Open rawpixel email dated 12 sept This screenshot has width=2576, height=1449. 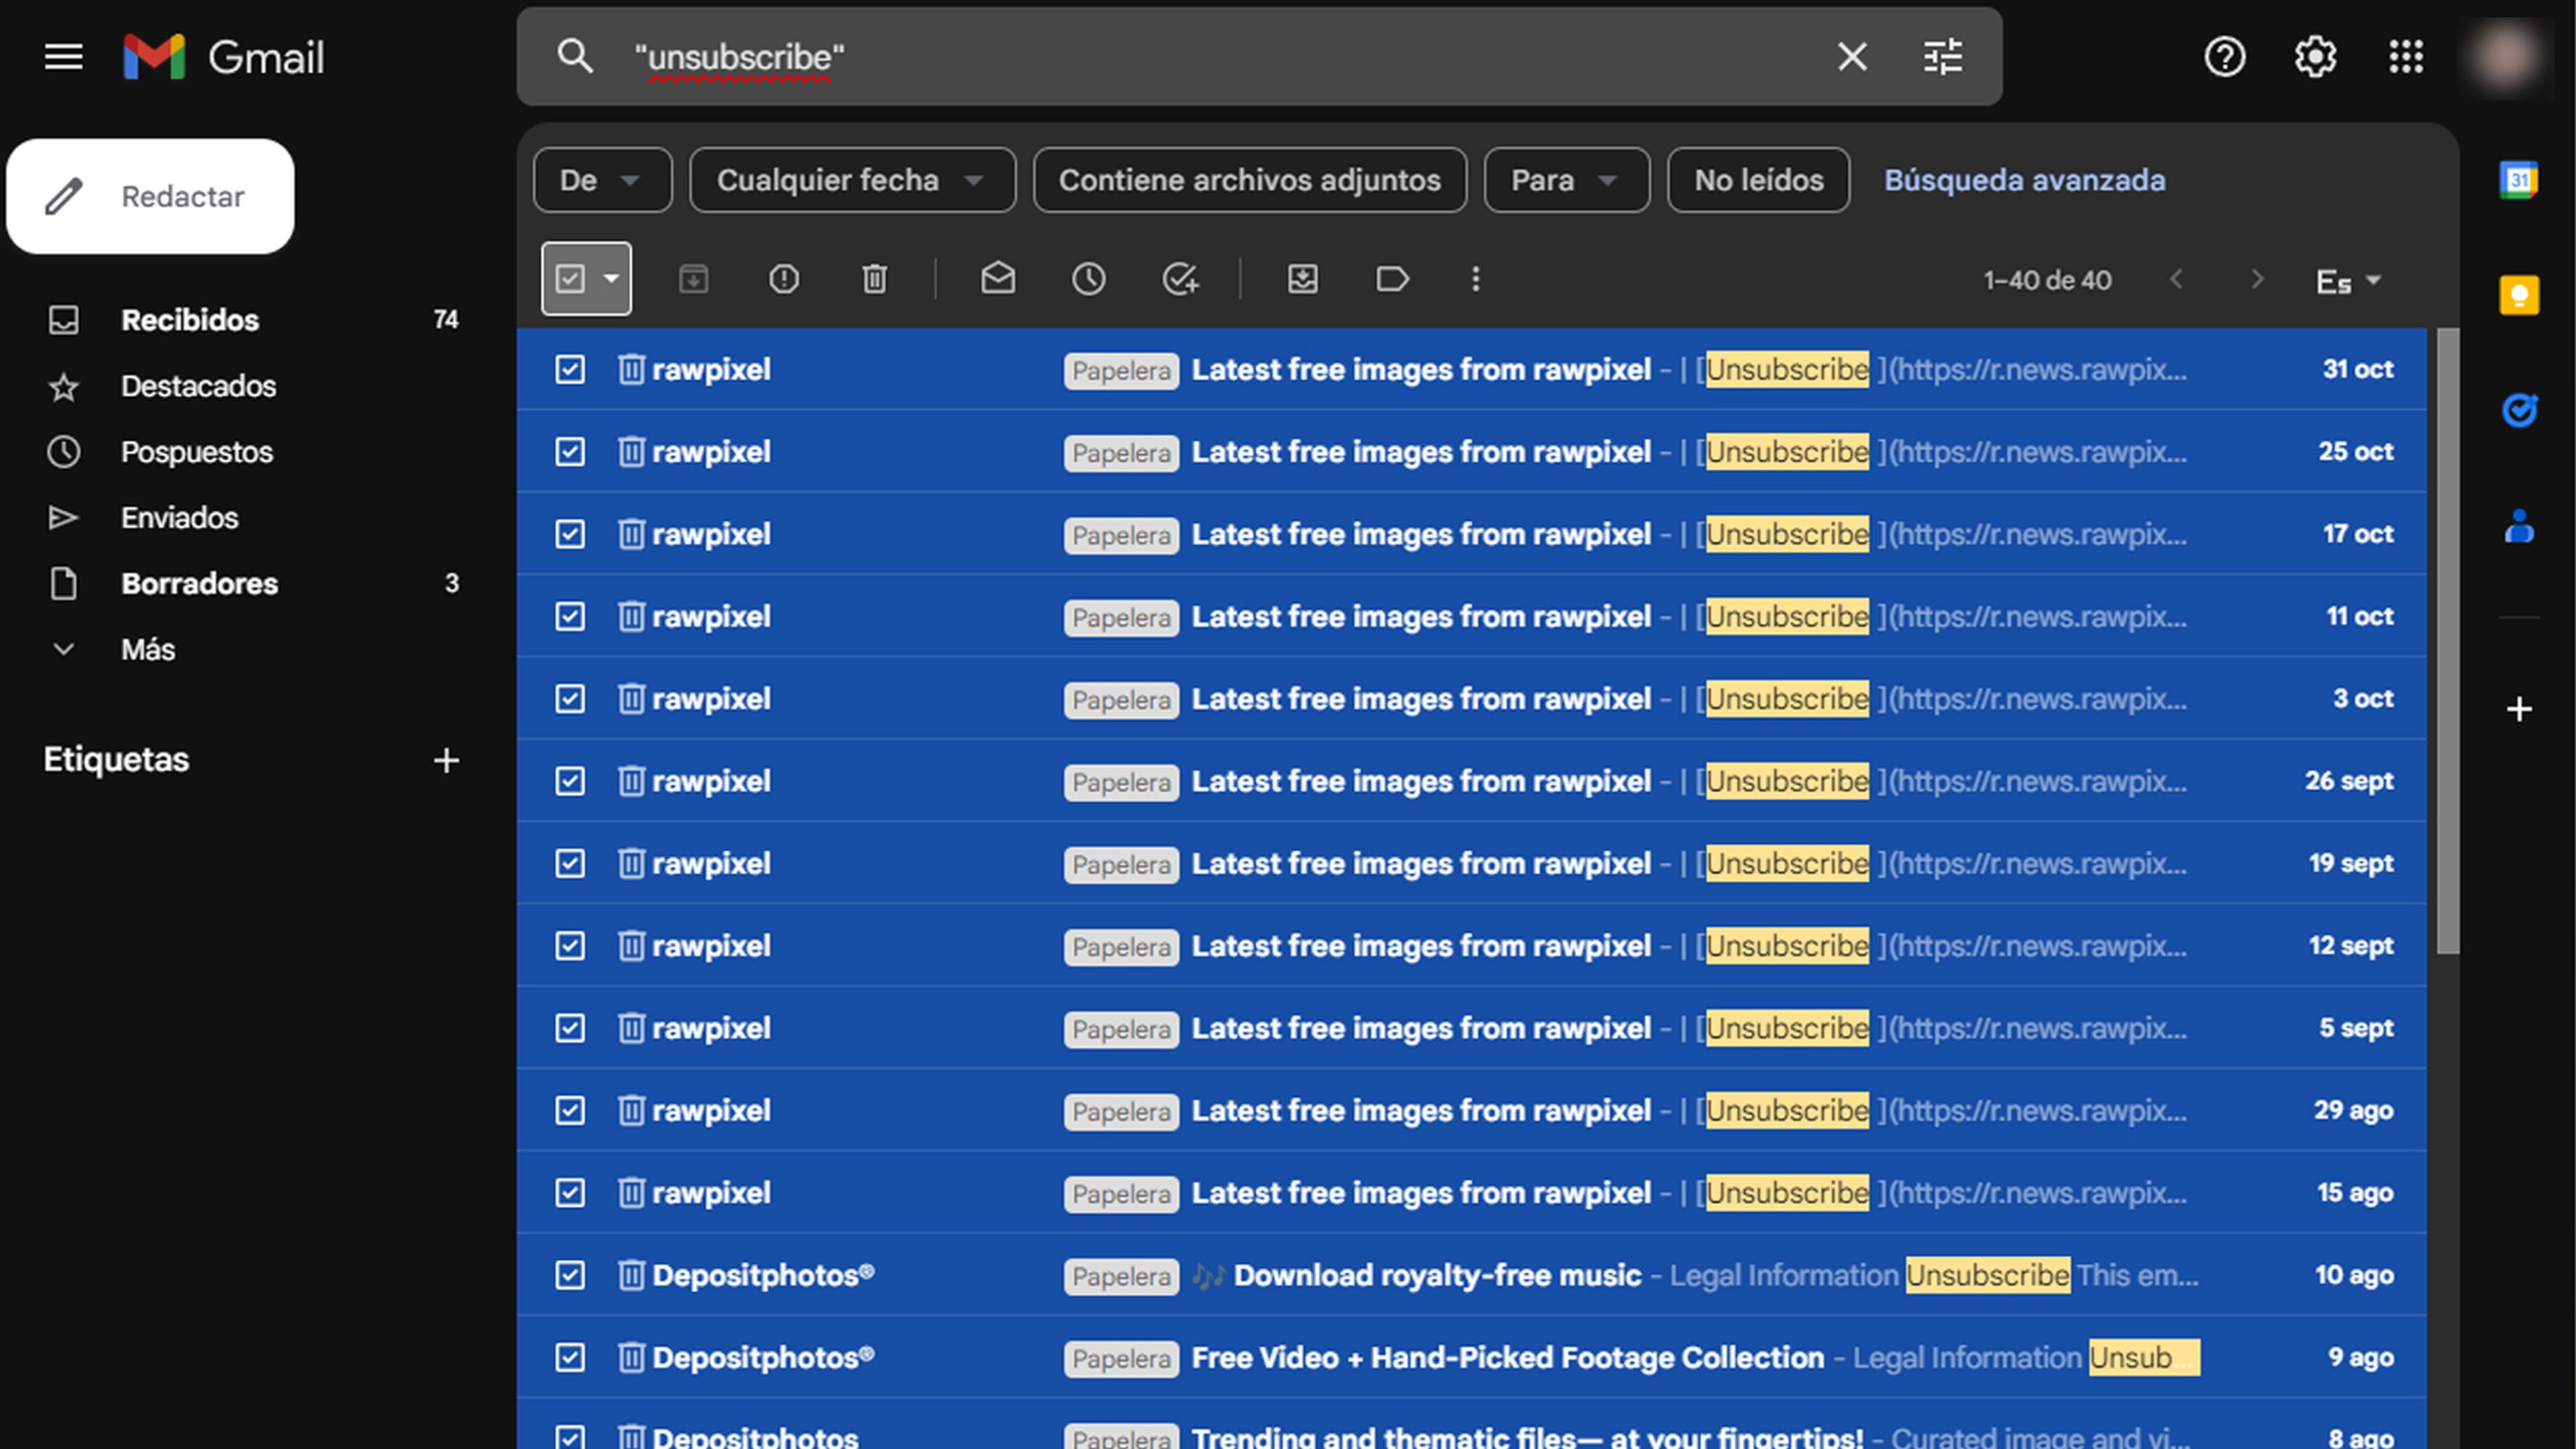[1472, 946]
